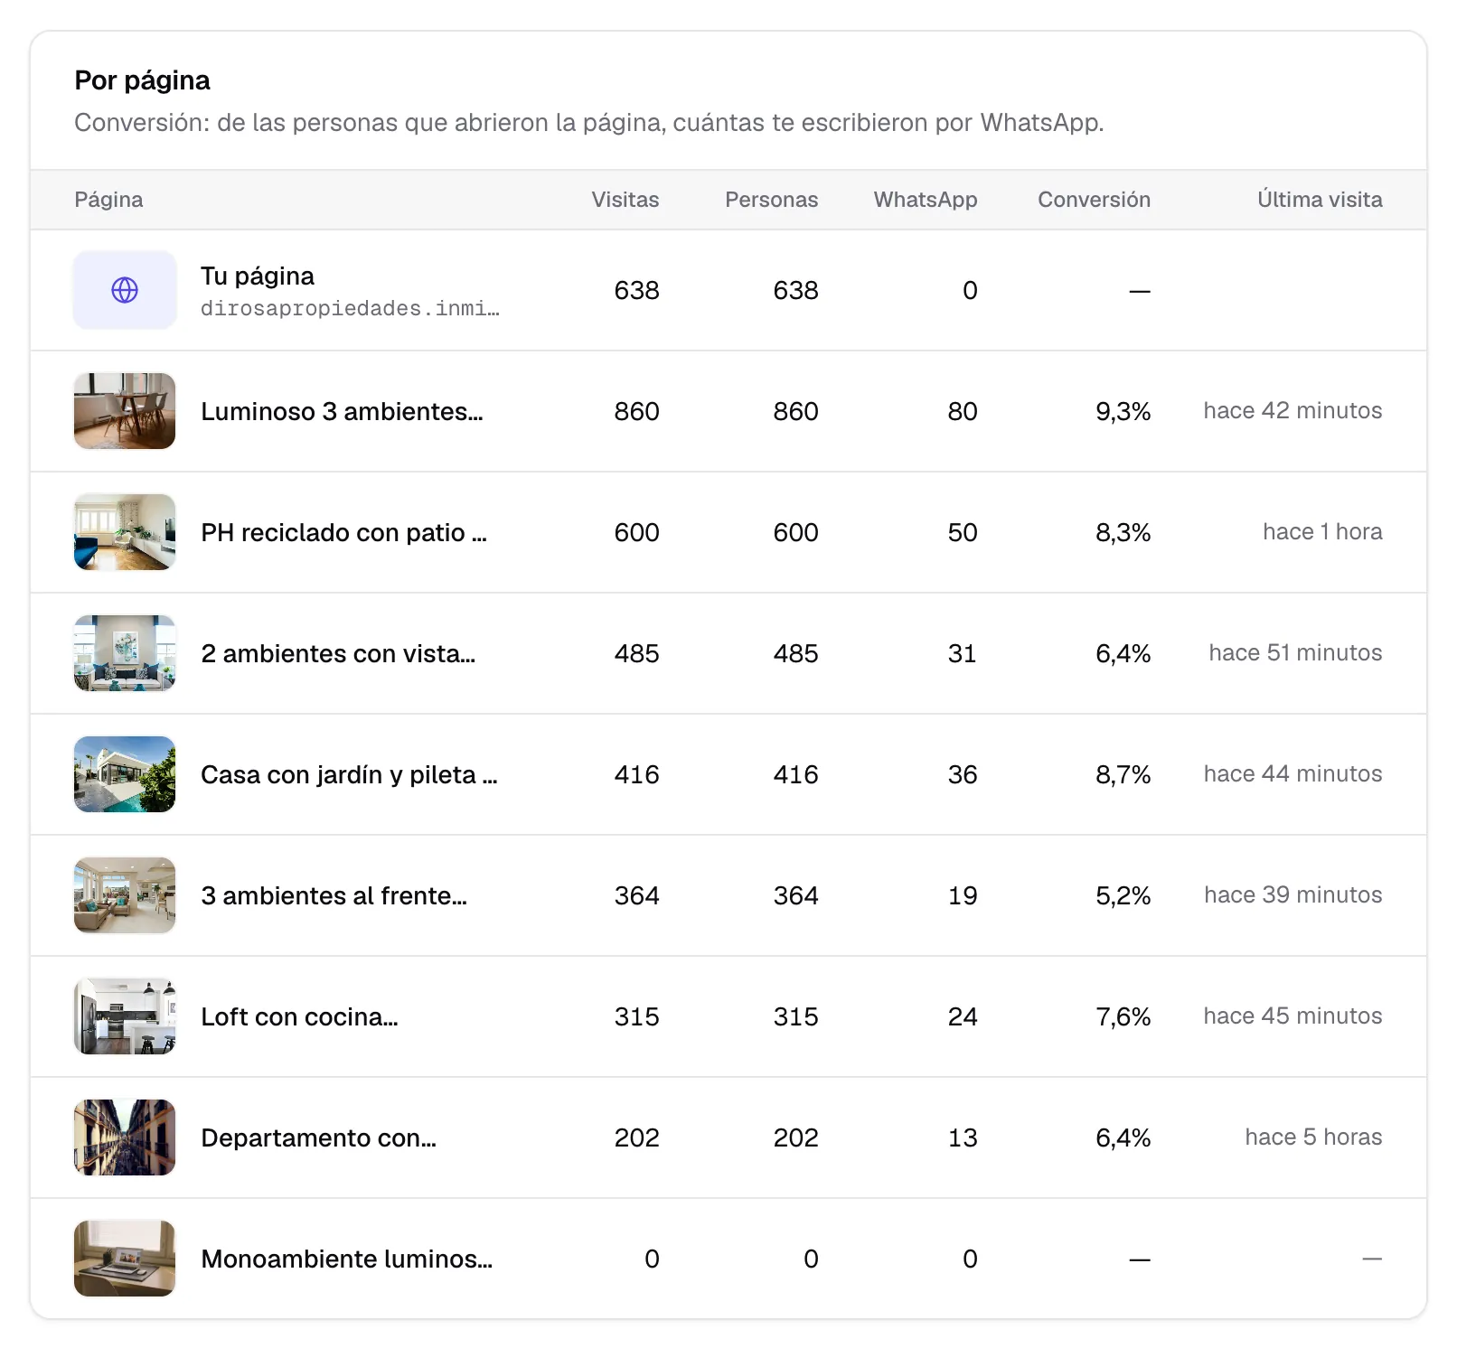The height and width of the screenshot is (1348, 1457).
Task: Open 3 ambientes al frente listing title
Action: pyautogui.click(x=334, y=895)
